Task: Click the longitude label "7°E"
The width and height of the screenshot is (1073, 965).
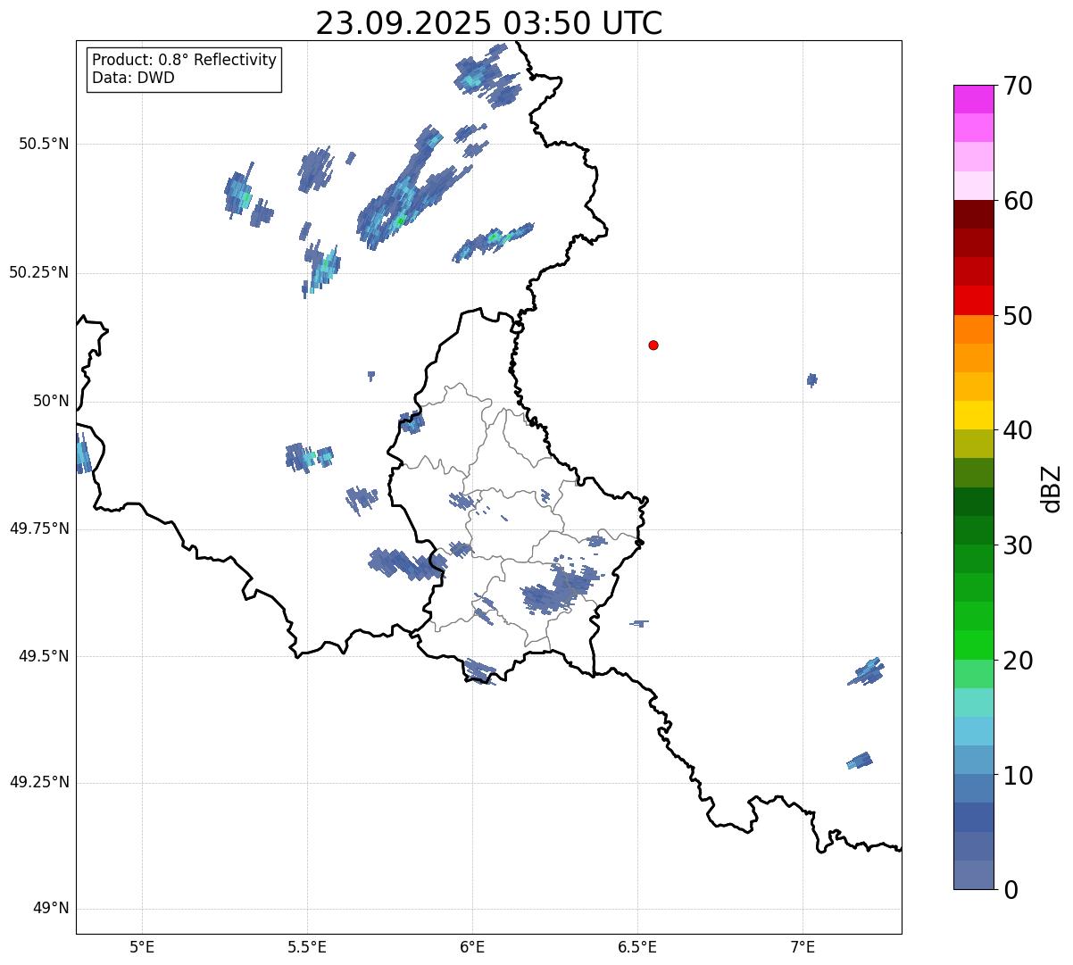Action: click(803, 946)
